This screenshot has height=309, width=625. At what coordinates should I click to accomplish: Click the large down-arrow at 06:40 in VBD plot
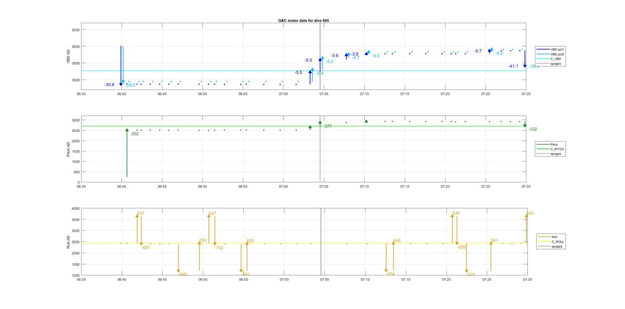pyautogui.click(x=121, y=66)
